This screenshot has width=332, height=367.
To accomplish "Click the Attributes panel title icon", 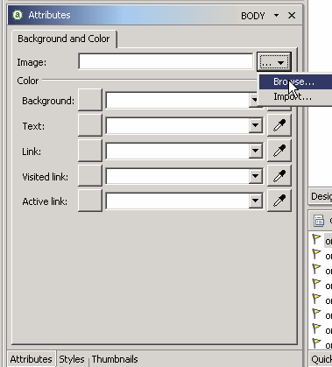I will pyautogui.click(x=18, y=15).
